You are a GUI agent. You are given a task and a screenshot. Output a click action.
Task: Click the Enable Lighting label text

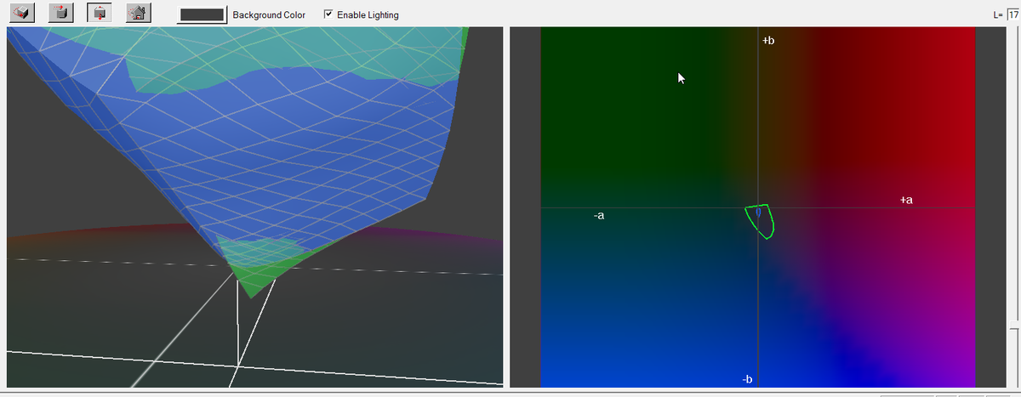[368, 15]
